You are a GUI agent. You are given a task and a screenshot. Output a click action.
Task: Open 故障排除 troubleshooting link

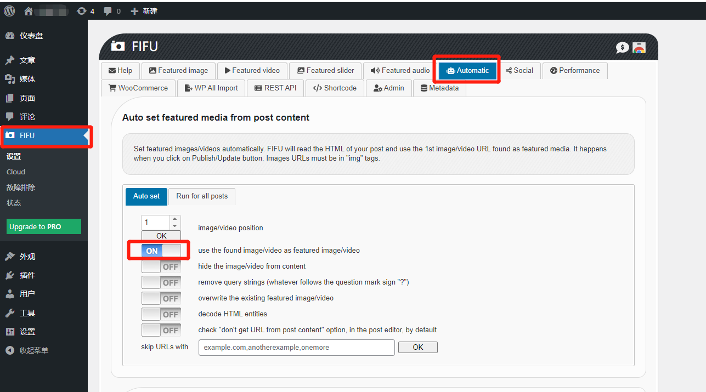coord(21,188)
